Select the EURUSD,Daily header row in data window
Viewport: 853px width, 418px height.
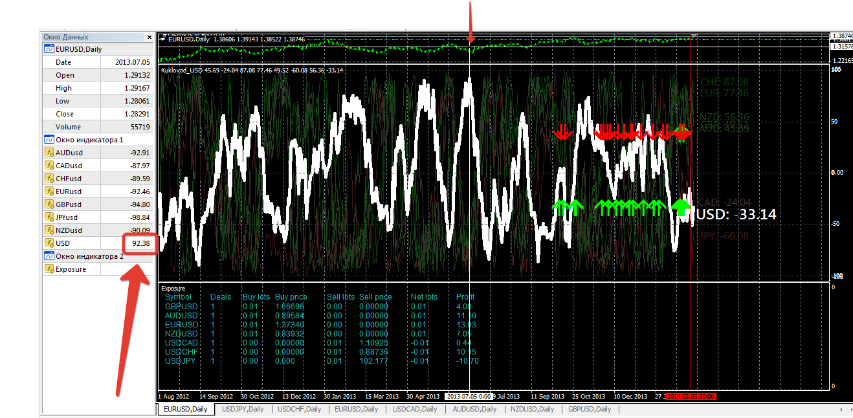(98, 49)
